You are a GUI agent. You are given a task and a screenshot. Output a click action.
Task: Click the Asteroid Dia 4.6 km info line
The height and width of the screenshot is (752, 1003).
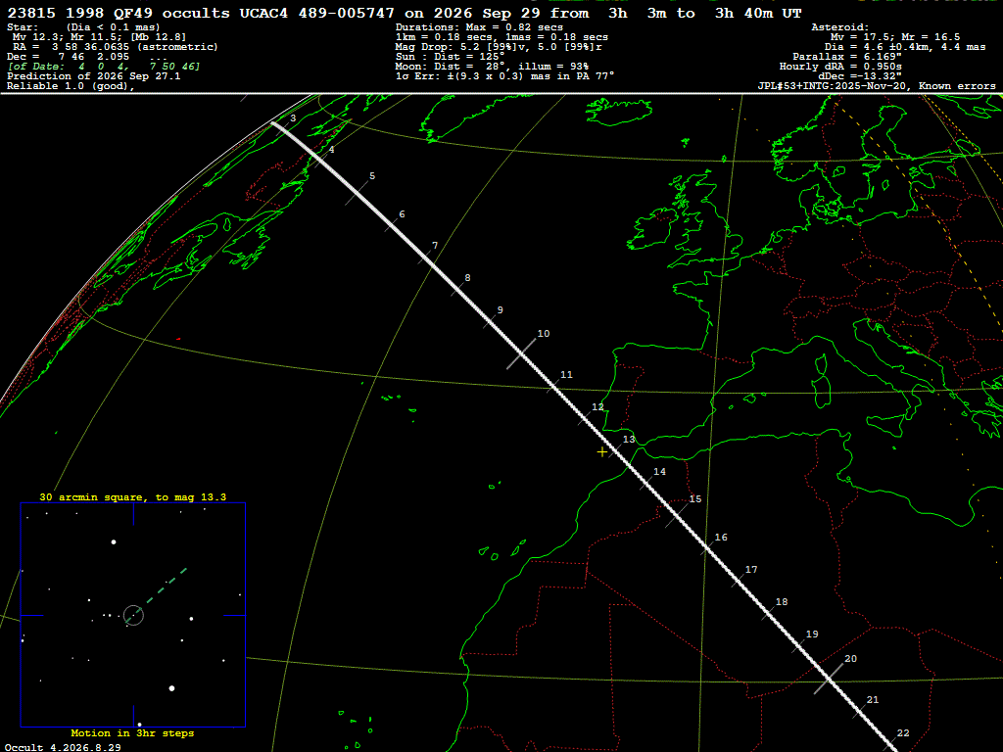pyautogui.click(x=904, y=47)
